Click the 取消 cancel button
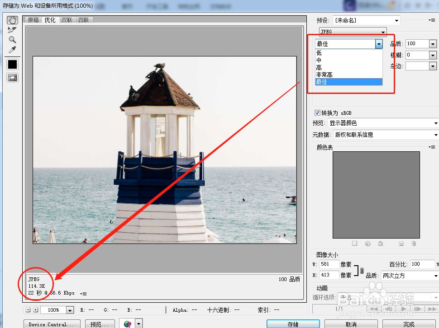 pos(351,324)
